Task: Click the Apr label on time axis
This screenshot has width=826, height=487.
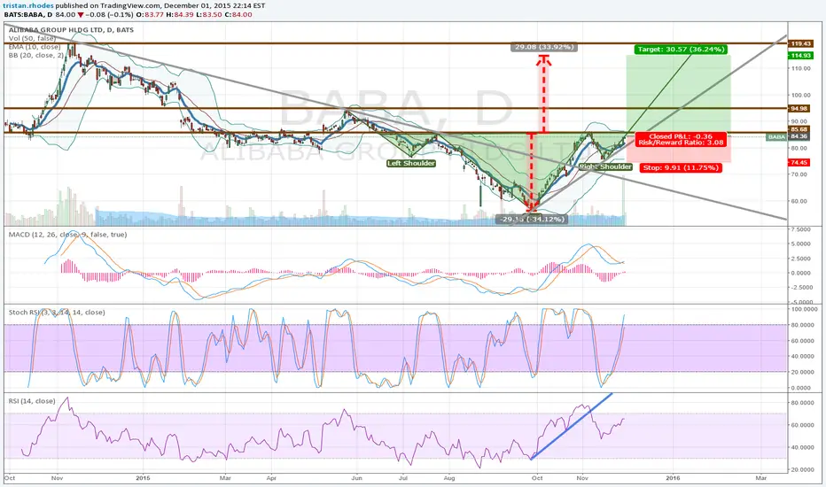Action: pyautogui.click(x=272, y=478)
